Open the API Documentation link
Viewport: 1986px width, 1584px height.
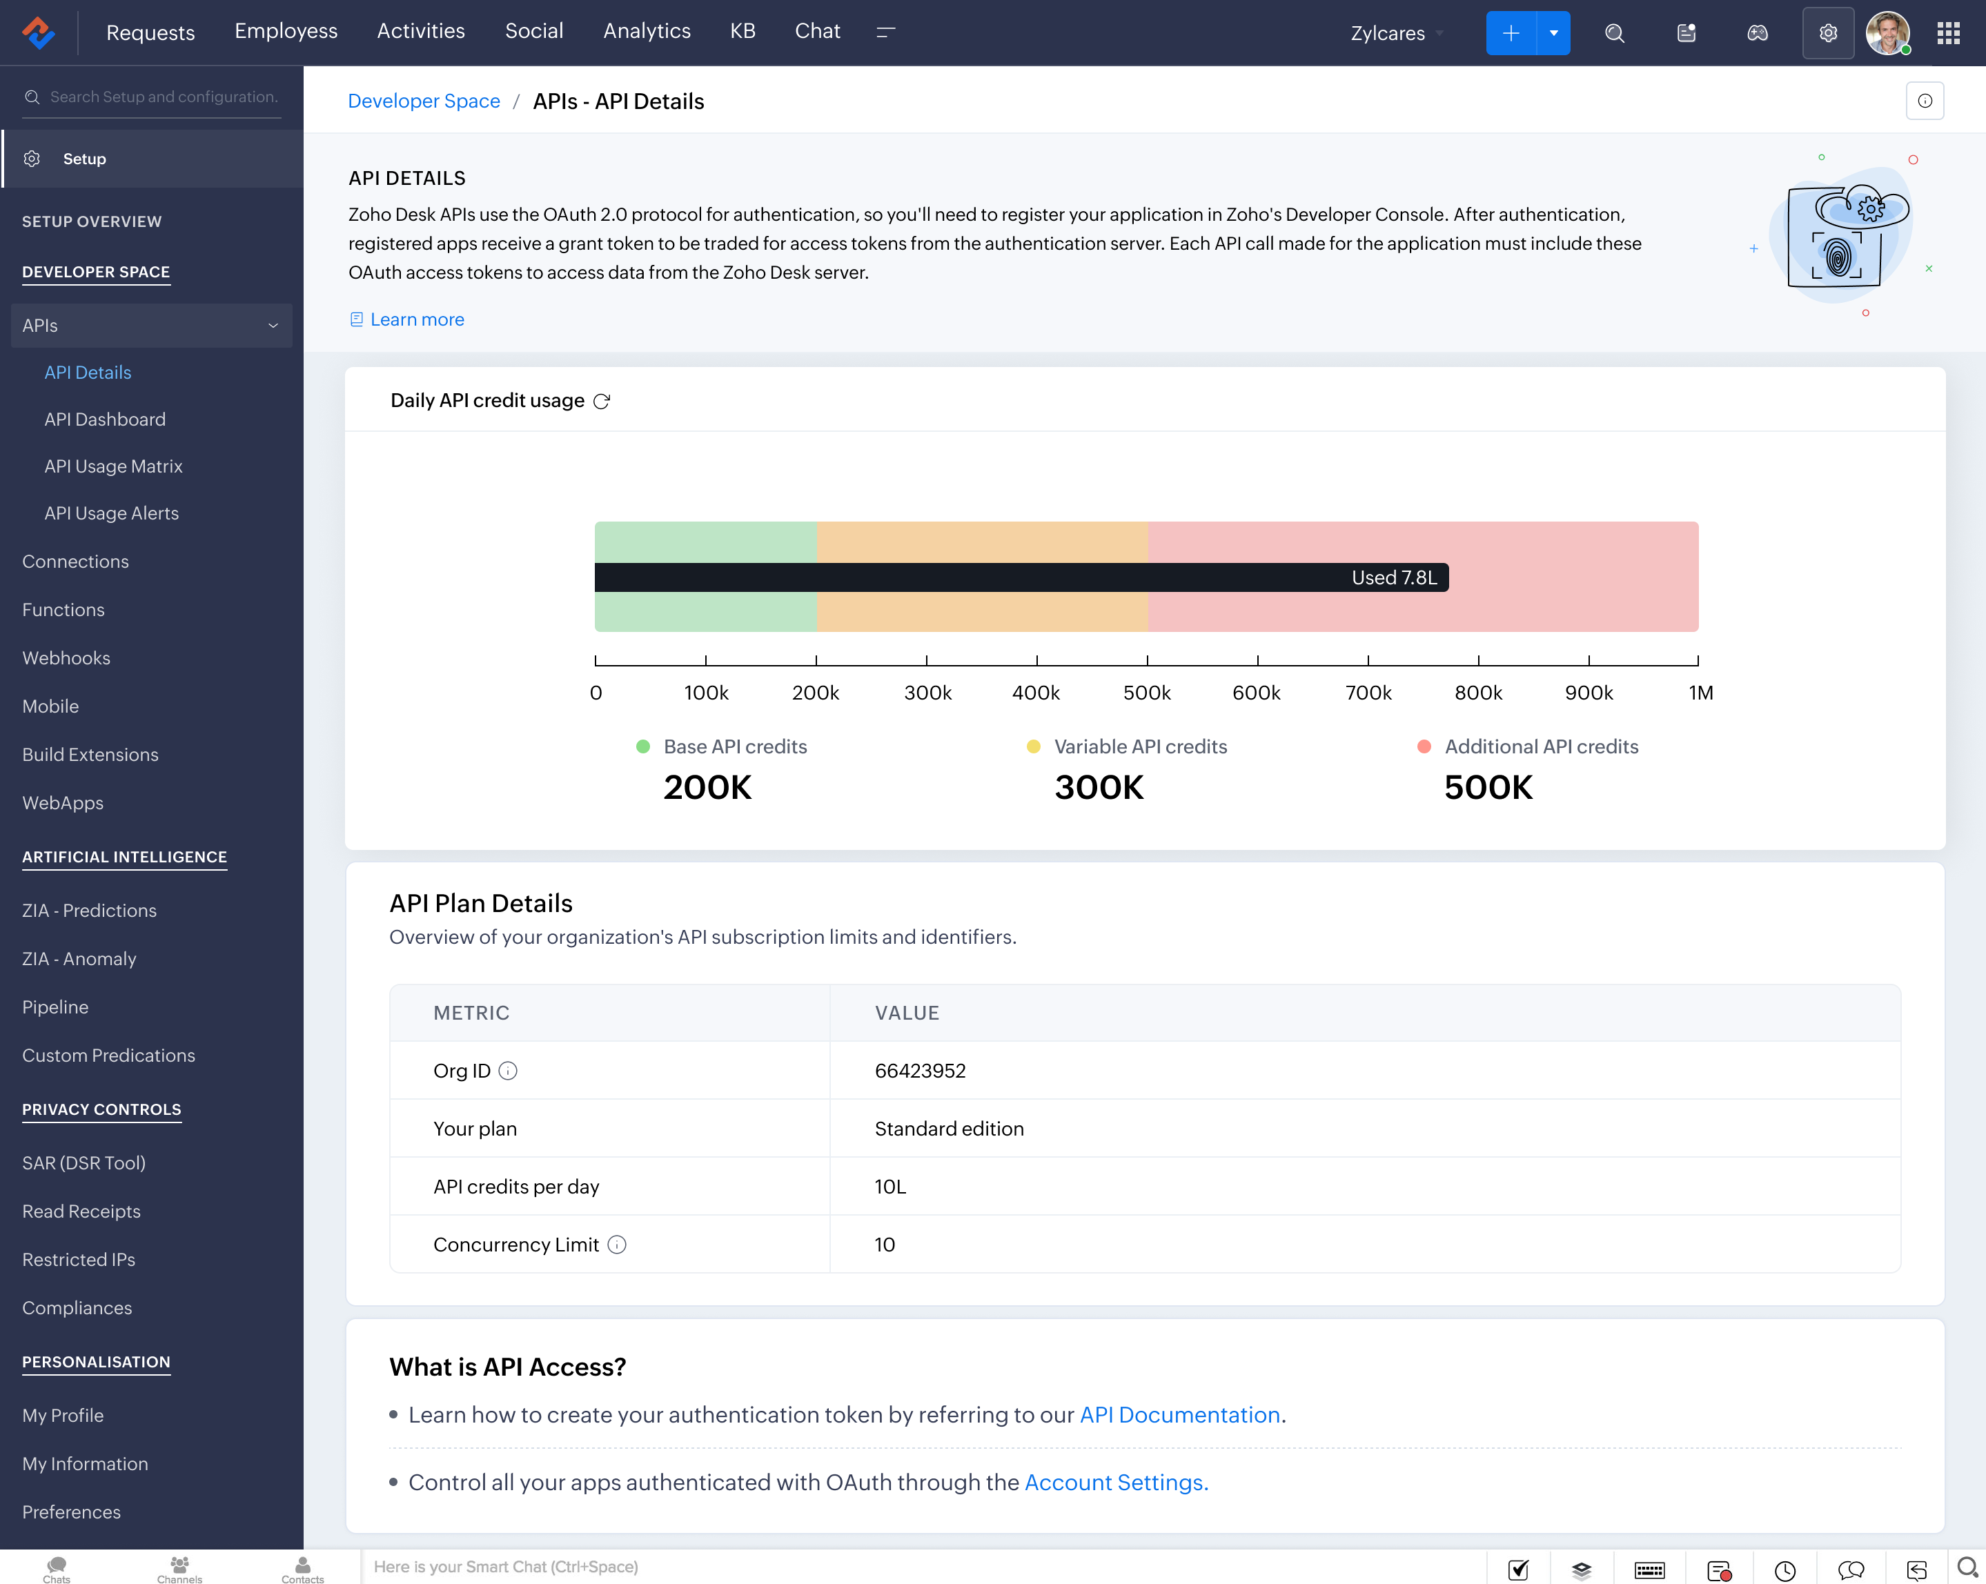tap(1179, 1414)
